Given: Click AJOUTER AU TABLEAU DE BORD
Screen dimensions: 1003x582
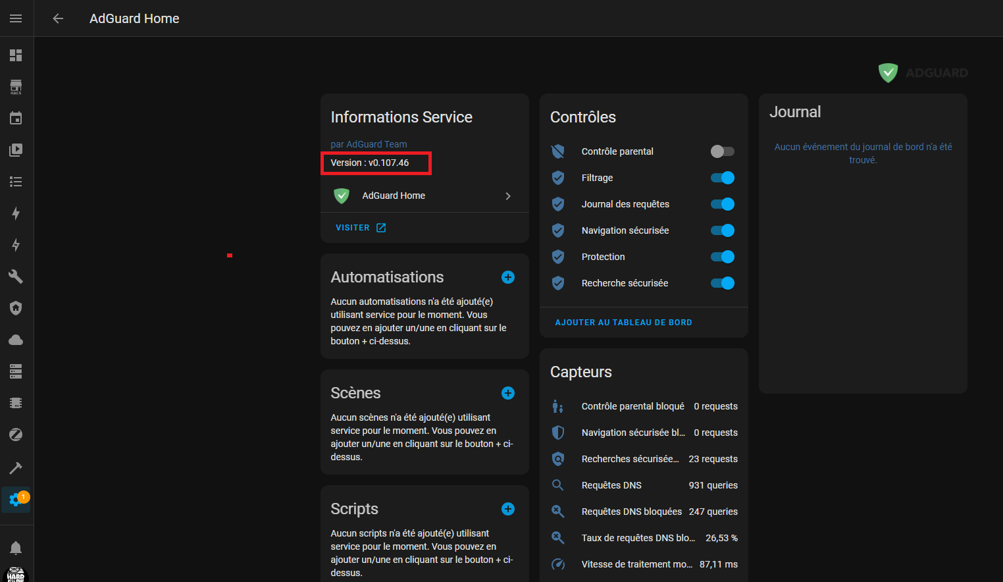Looking at the screenshot, I should click(x=623, y=323).
